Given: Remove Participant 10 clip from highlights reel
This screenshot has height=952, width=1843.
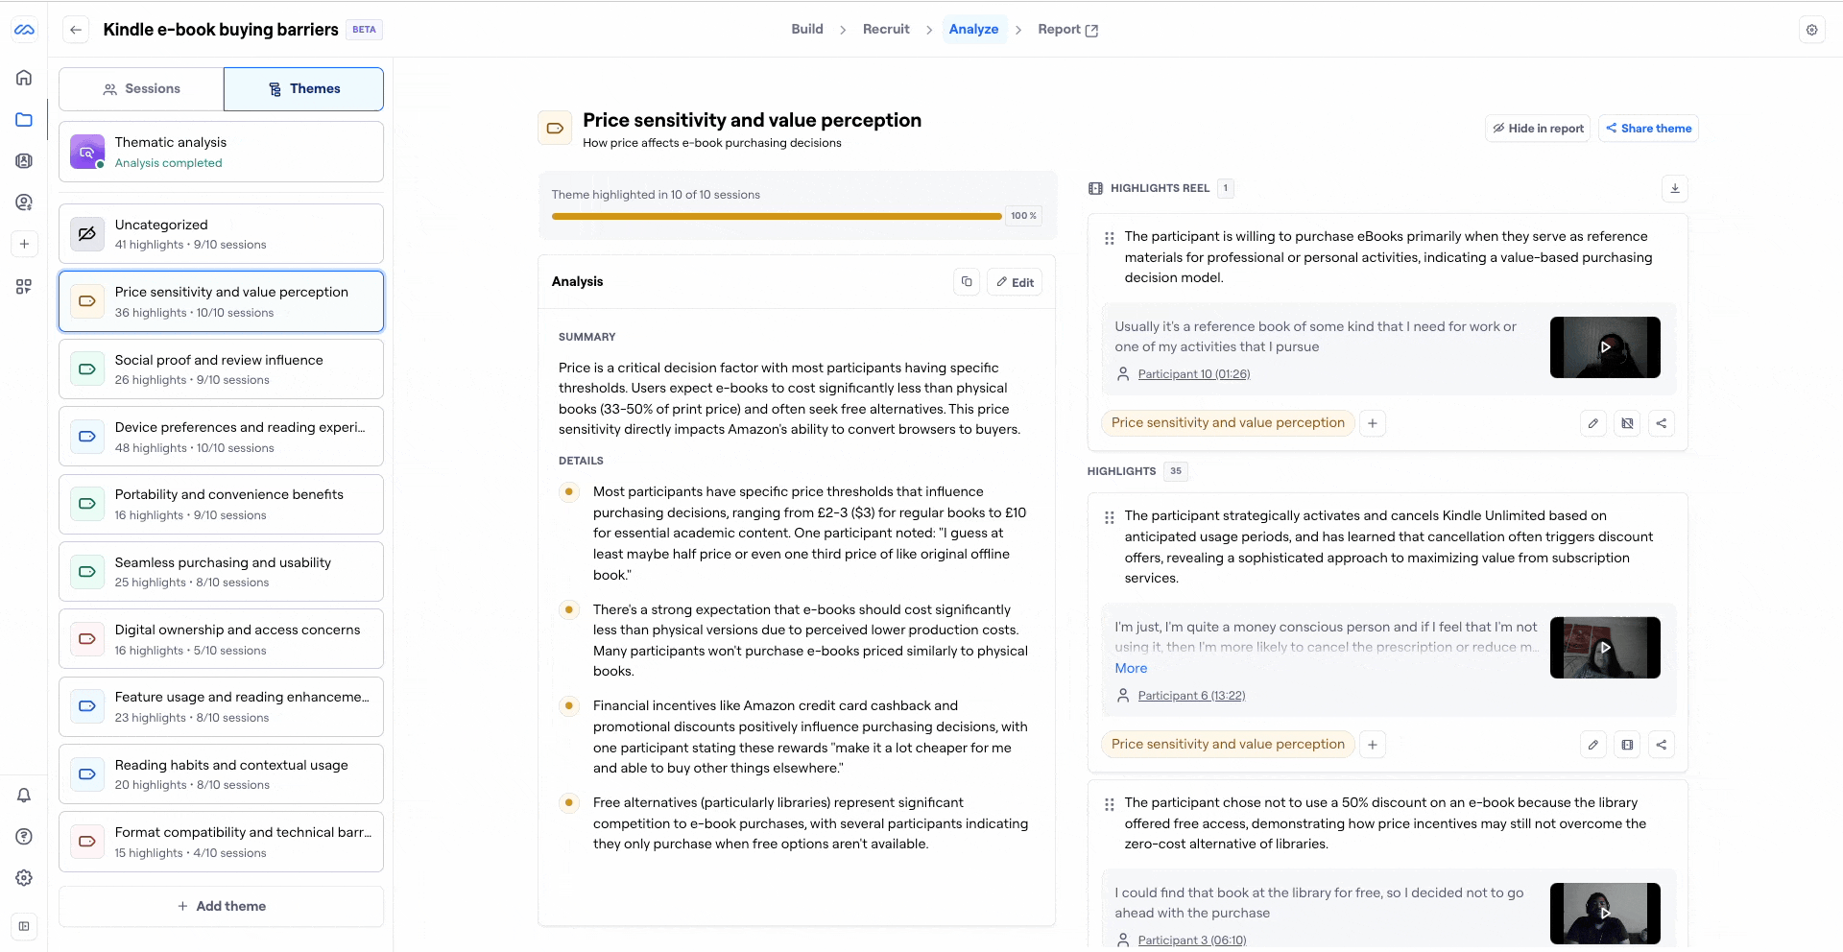Looking at the screenshot, I should [1627, 423].
